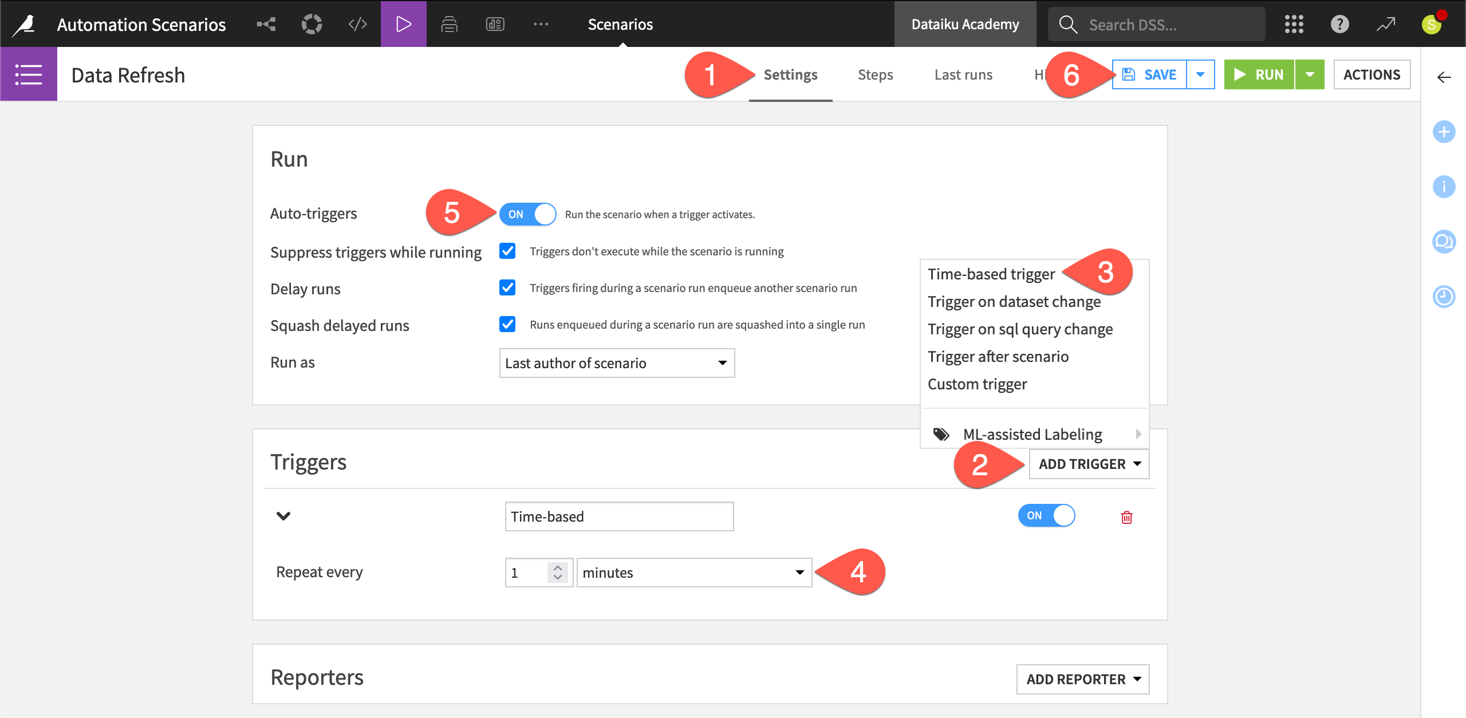Enable Suppress triggers while running checkbox

click(508, 251)
